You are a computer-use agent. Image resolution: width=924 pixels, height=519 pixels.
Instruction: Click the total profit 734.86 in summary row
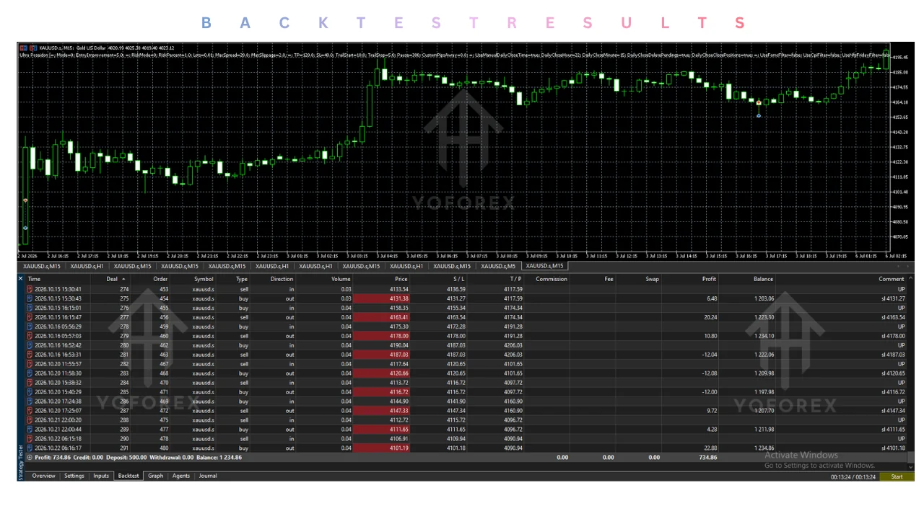[708, 458]
